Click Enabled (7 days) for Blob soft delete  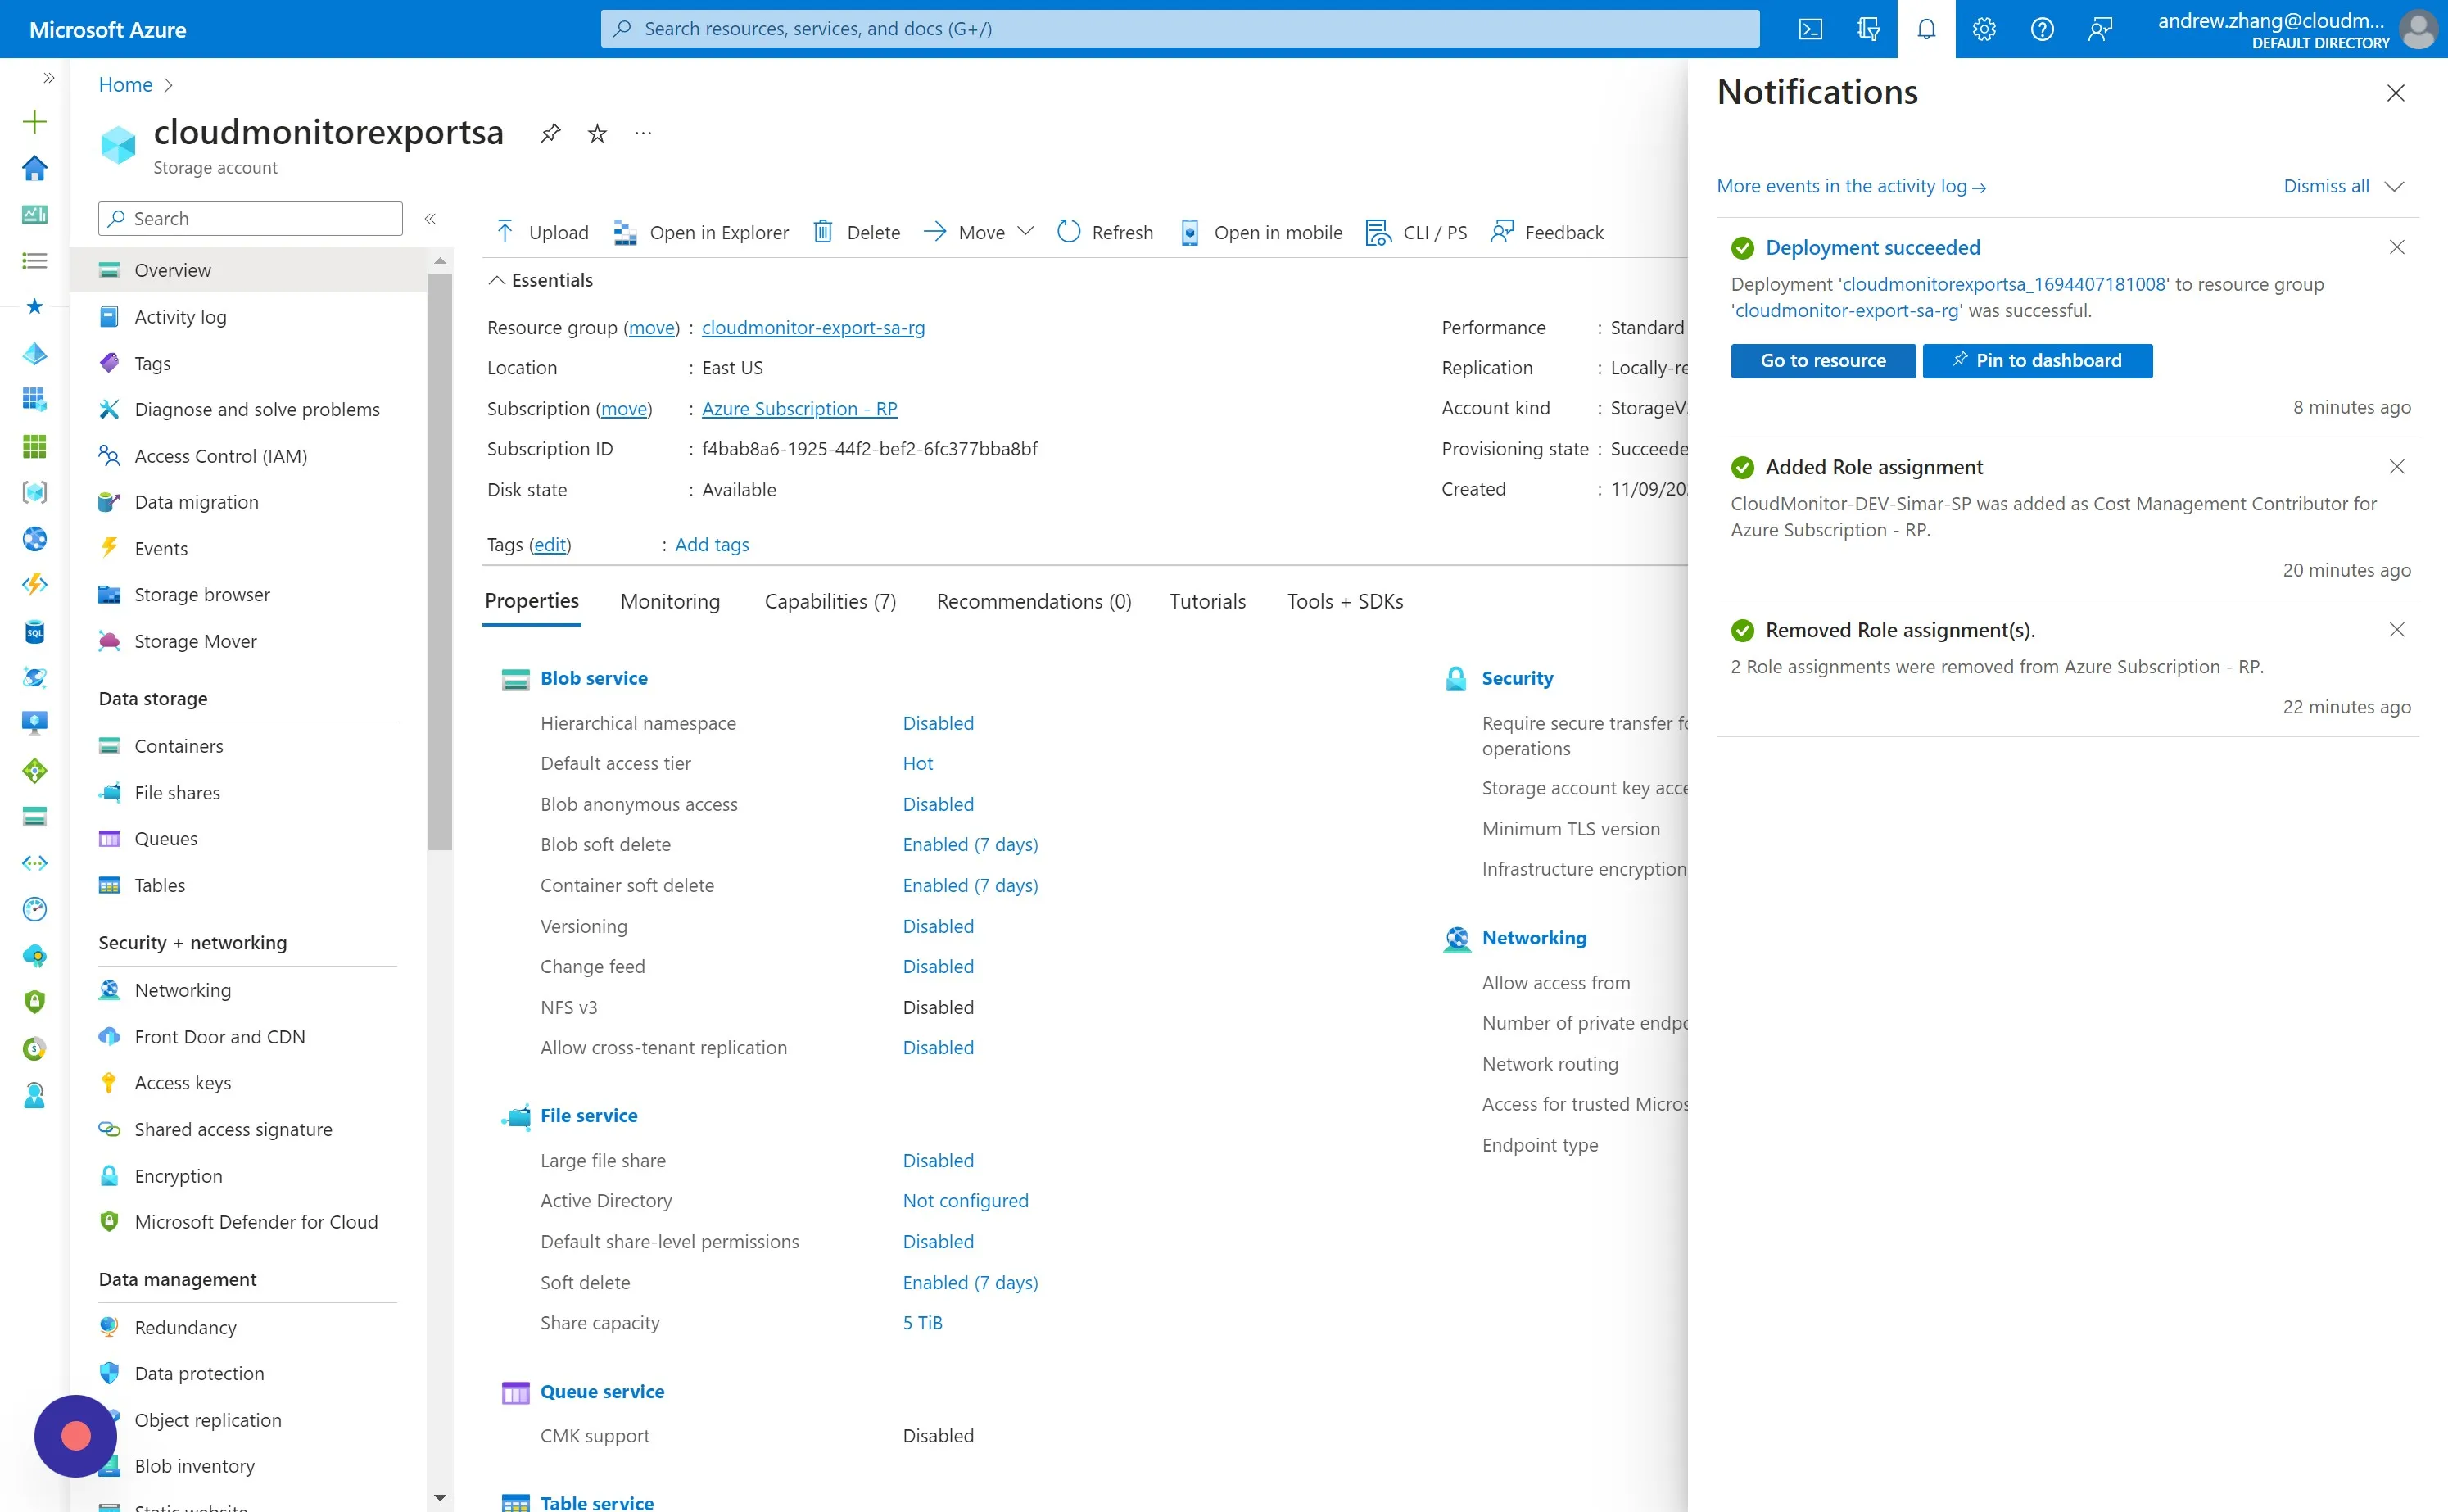[x=970, y=845]
